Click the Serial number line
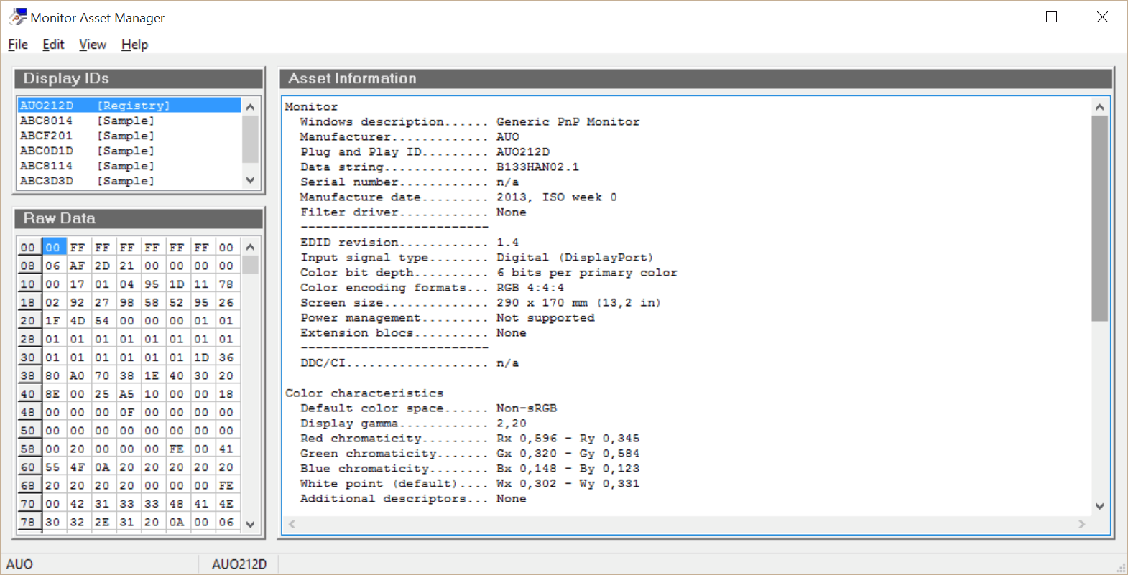This screenshot has height=575, width=1128. 410,182
